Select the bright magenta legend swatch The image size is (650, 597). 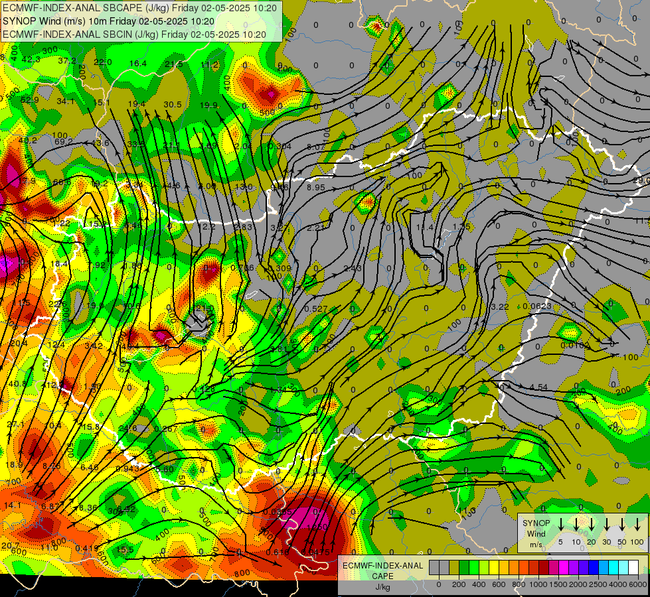point(564,568)
